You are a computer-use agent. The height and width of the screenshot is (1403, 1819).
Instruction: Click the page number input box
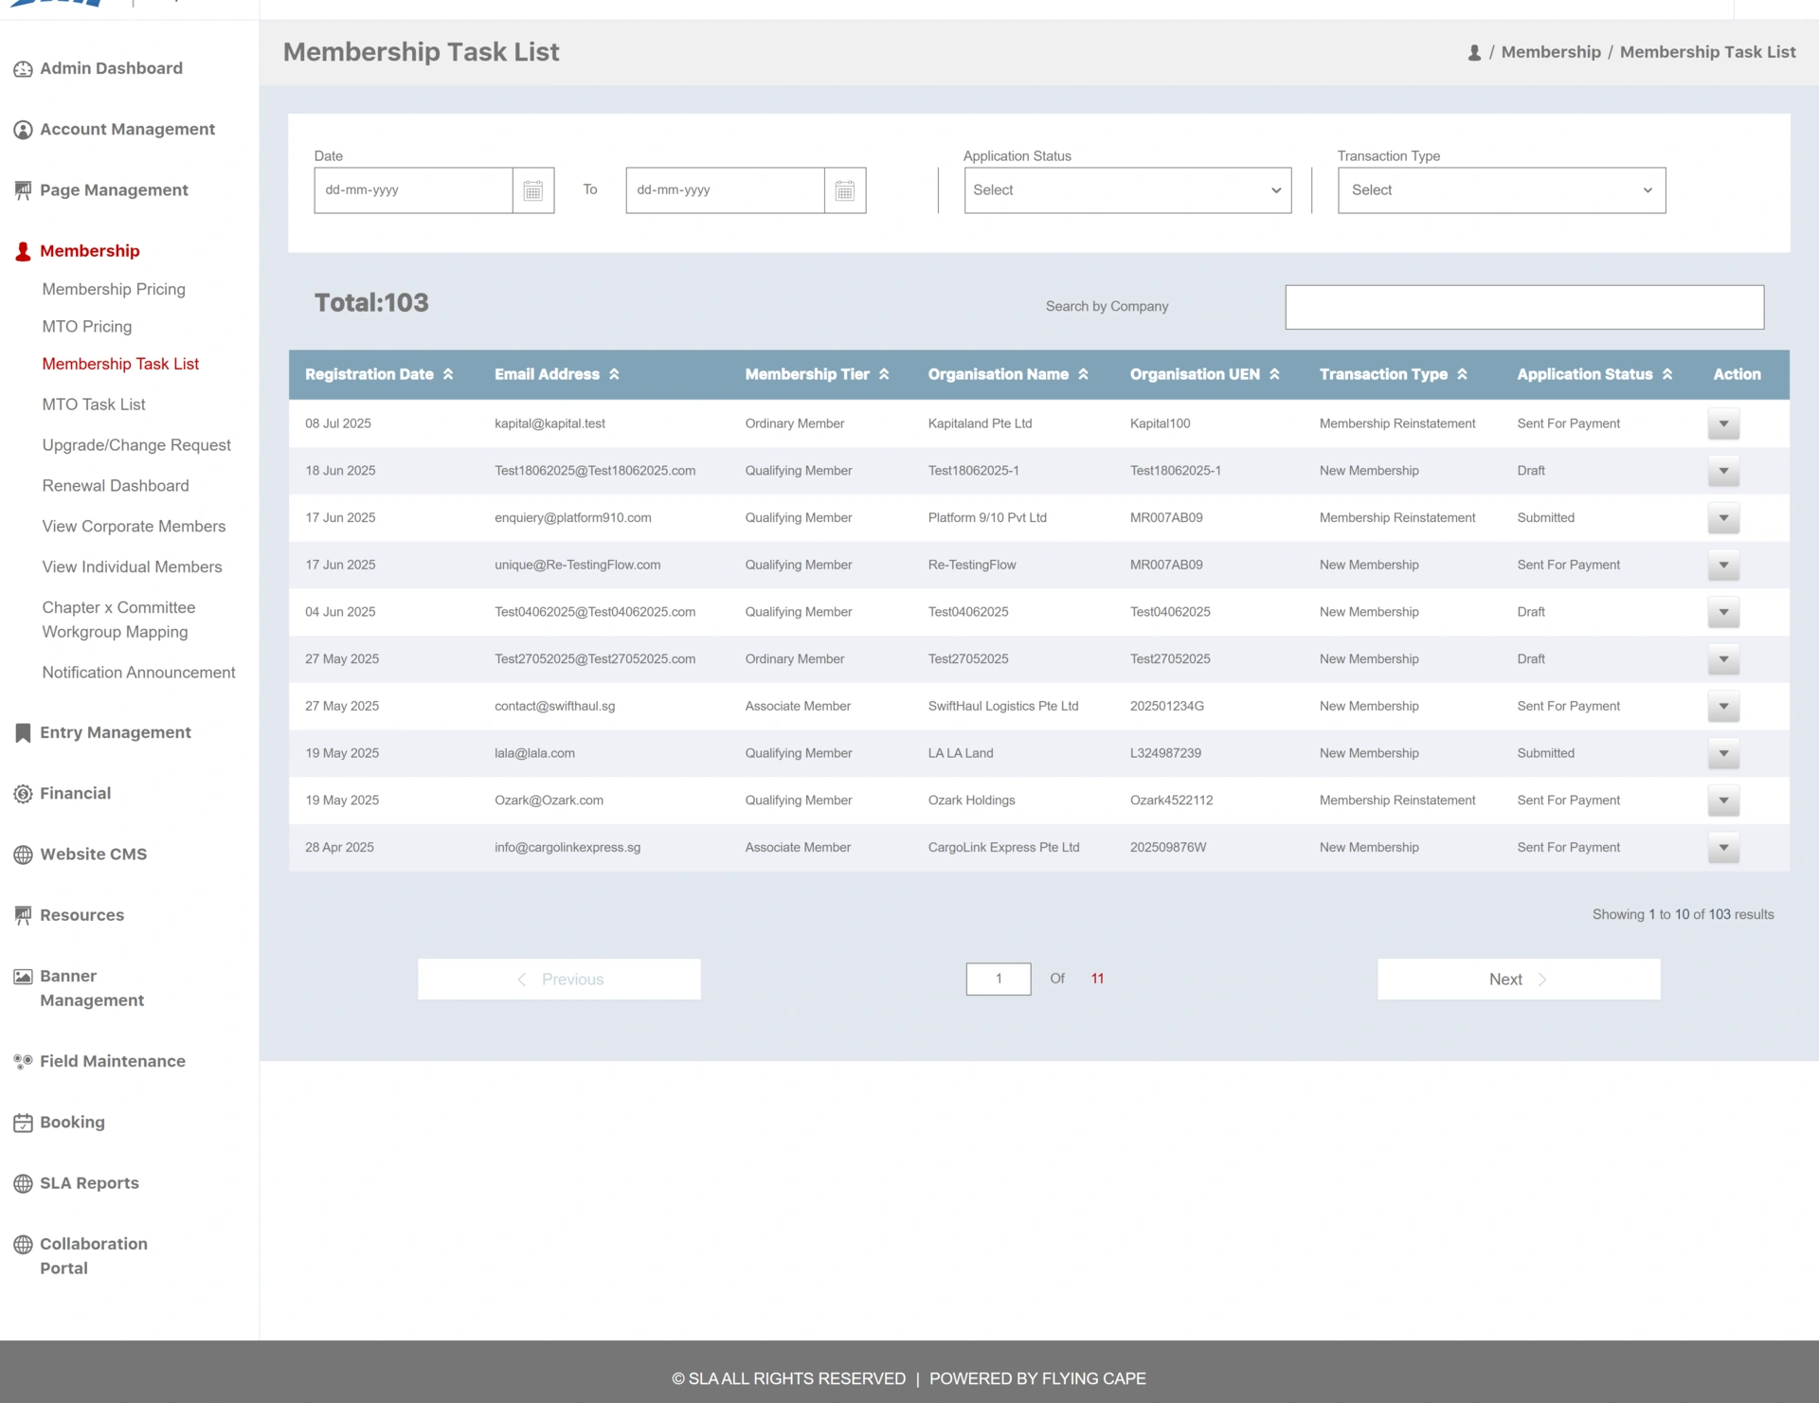point(999,979)
